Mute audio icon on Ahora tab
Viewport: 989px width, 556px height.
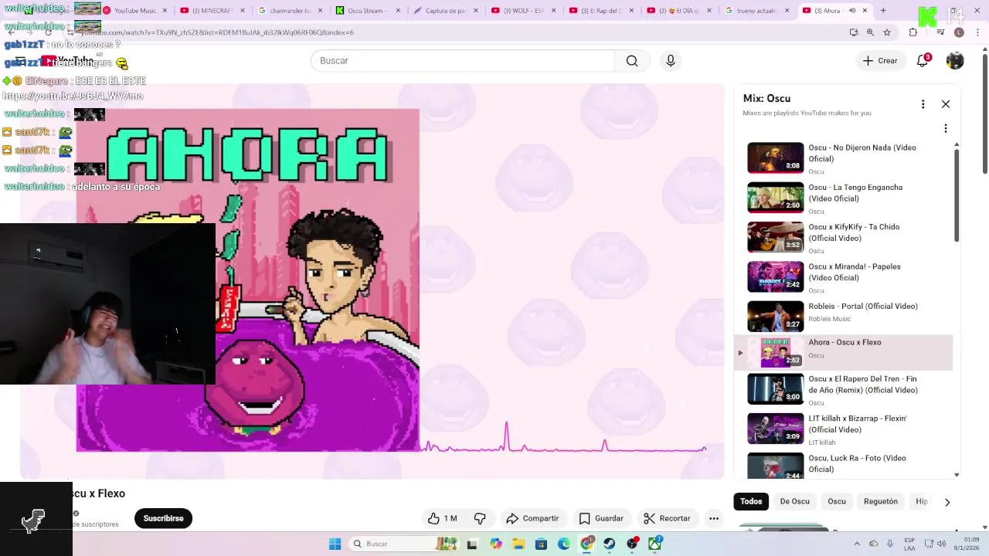pyautogui.click(x=852, y=11)
